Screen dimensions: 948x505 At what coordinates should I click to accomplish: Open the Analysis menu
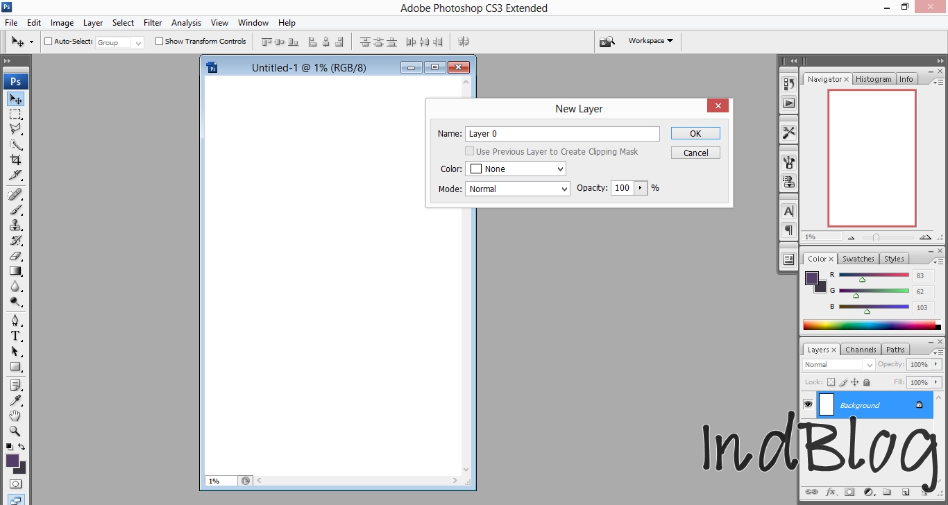point(186,23)
